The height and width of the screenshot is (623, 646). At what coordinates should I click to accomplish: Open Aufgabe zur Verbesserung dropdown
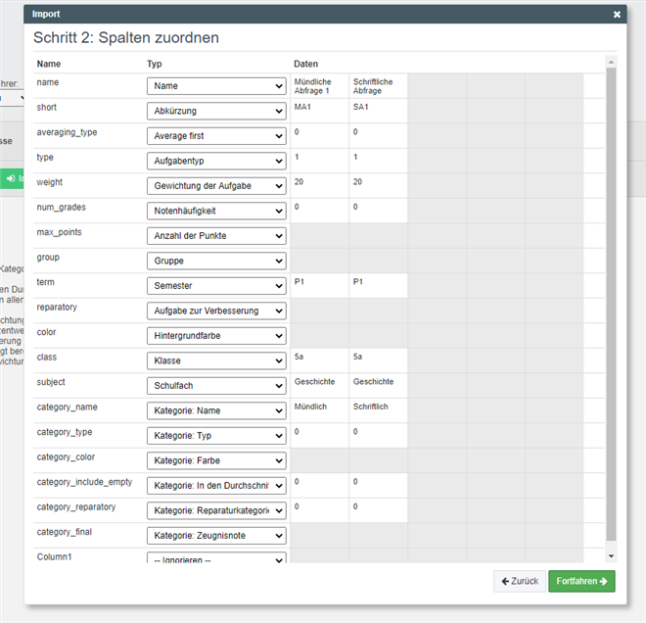[216, 311]
